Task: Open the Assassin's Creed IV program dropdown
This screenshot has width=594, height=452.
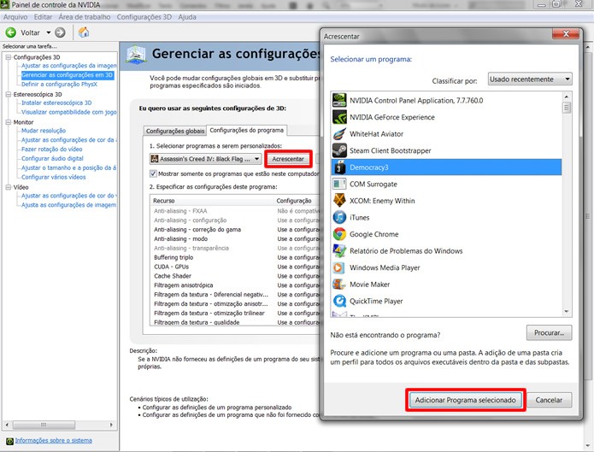Action: pyautogui.click(x=205, y=159)
